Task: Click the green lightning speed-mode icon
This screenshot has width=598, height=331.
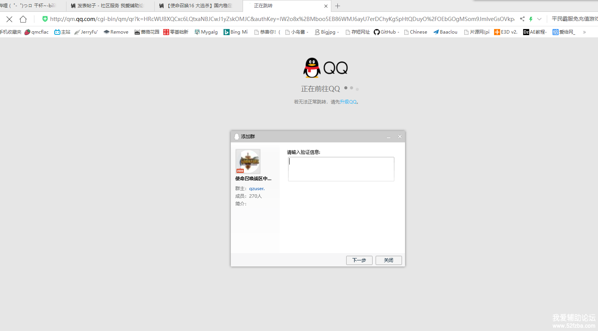Action: pyautogui.click(x=531, y=19)
